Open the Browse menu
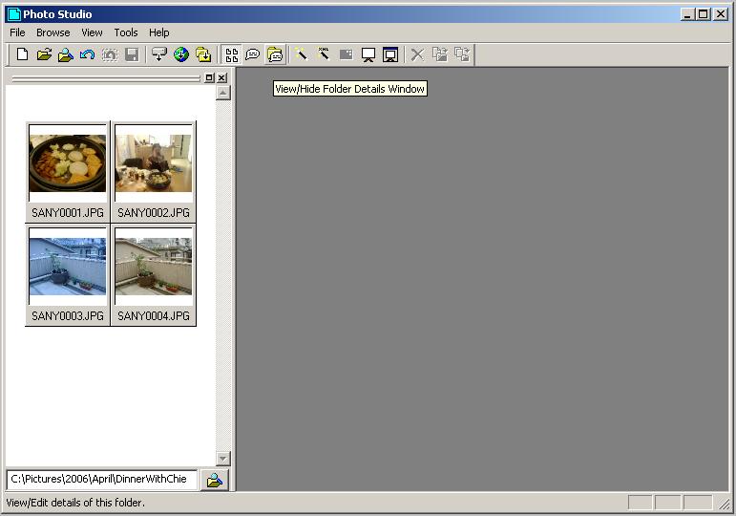Screen dimensions: 736x516 53,32
